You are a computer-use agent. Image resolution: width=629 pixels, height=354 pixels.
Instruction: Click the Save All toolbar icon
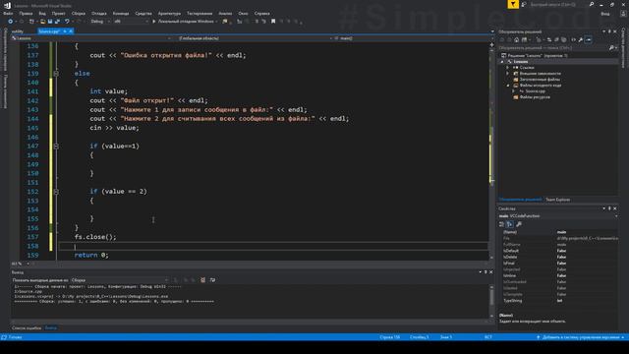coord(57,22)
